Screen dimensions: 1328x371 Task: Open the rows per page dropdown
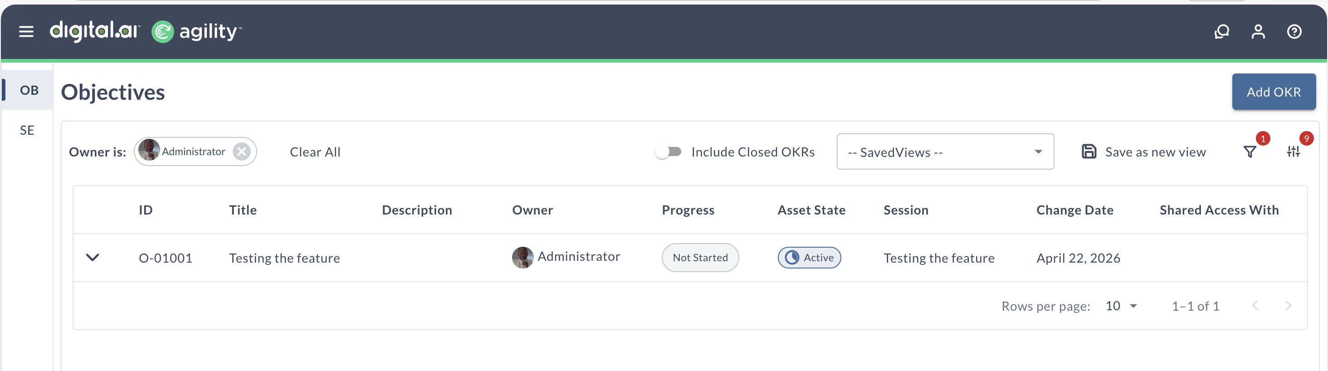click(x=1122, y=306)
